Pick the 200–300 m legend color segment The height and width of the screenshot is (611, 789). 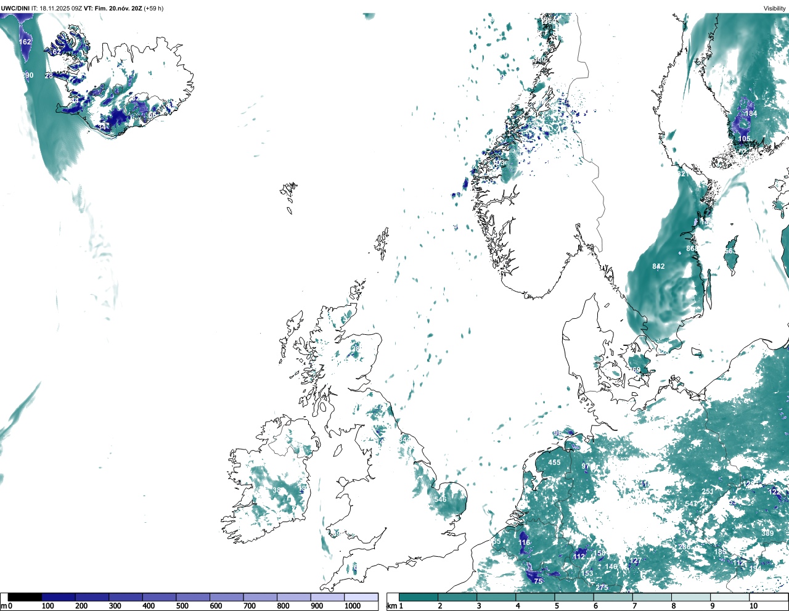[92, 597]
